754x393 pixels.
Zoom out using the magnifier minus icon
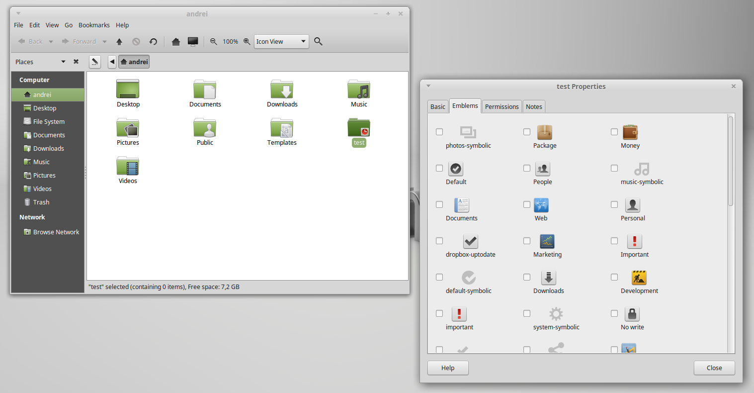[x=213, y=41]
